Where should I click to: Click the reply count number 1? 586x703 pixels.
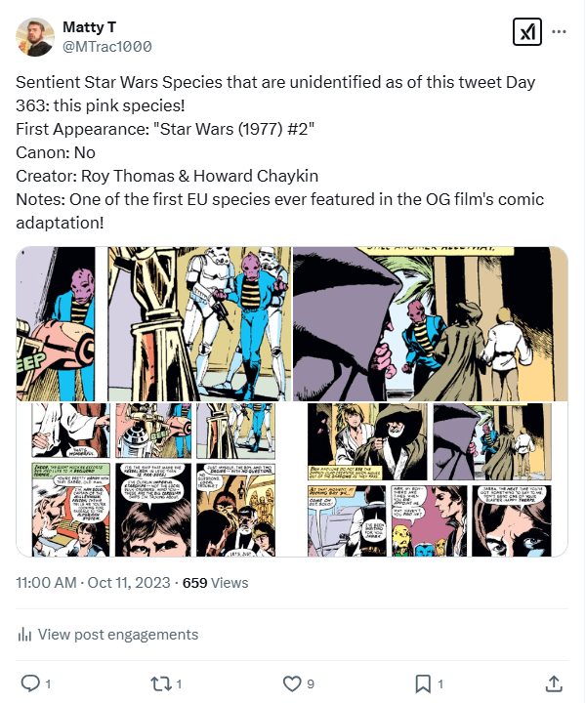[x=48, y=683]
